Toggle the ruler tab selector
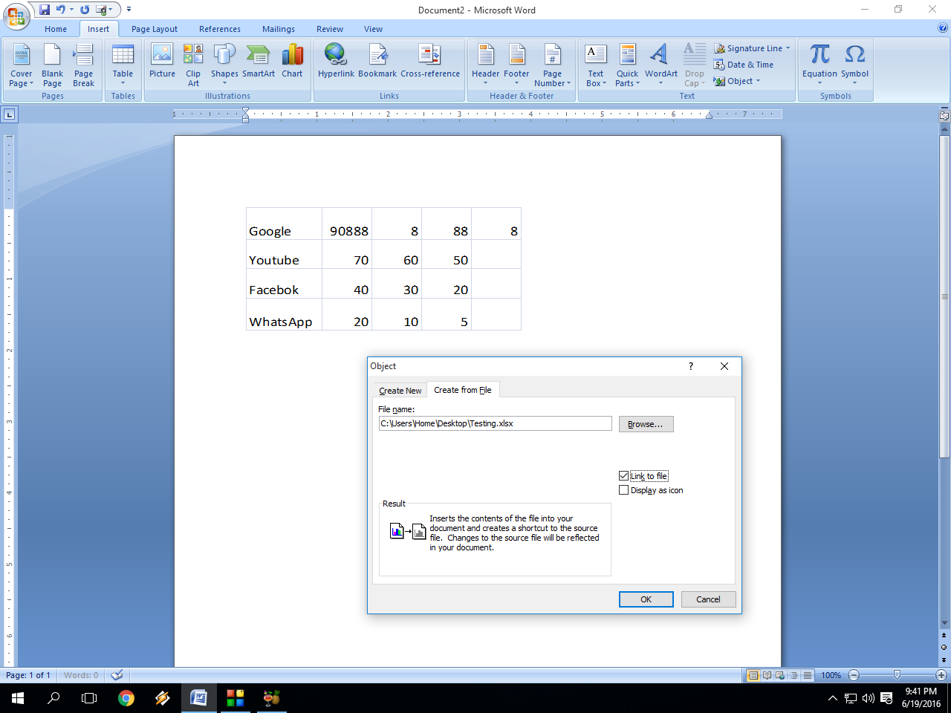This screenshot has width=951, height=713. 9,114
